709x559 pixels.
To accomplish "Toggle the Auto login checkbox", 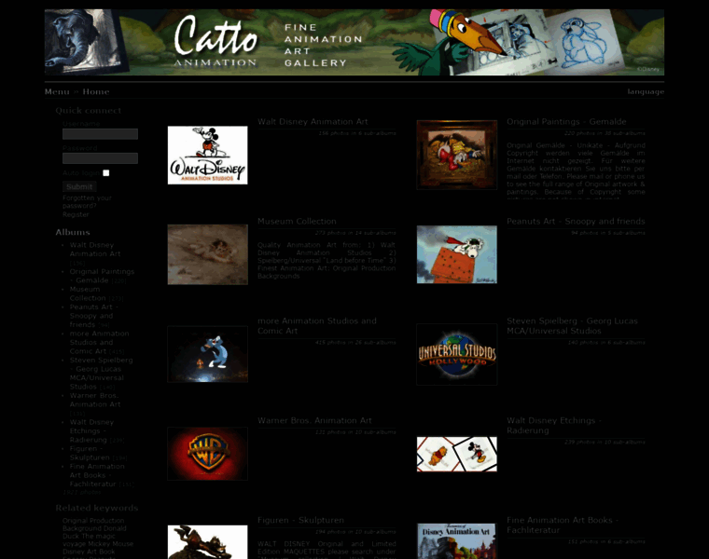I will pyautogui.click(x=105, y=173).
